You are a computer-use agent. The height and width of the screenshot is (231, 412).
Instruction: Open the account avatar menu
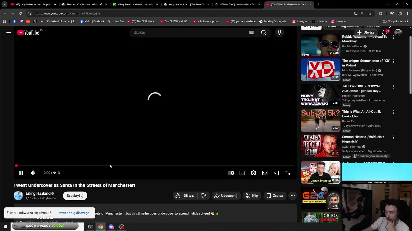coord(398,32)
